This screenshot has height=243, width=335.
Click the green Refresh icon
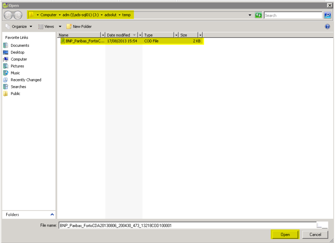[x=258, y=15]
